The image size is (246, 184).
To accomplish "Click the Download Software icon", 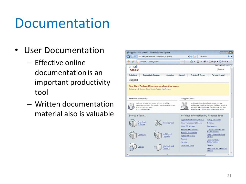I will 133,123.
